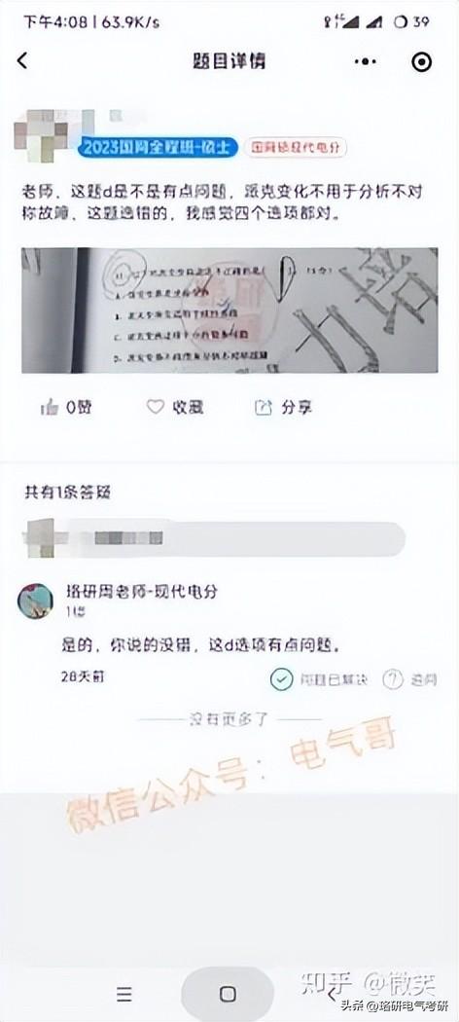Select the blue 2023 course tag
459x1022 pixels.
coord(157,148)
